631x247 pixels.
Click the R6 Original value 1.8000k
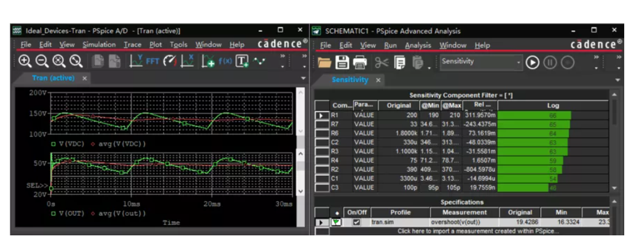(399, 134)
